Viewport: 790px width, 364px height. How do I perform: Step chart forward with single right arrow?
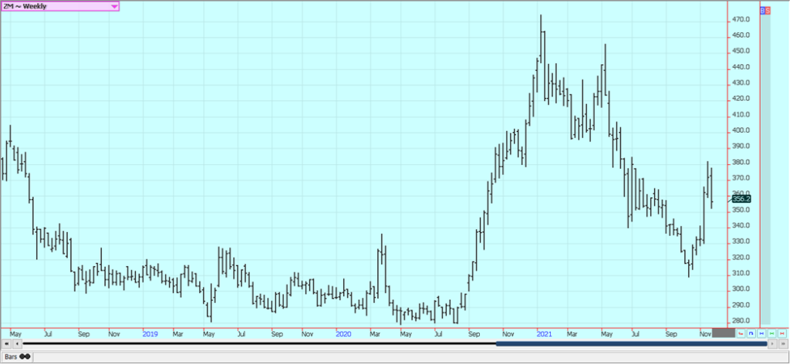coord(772,344)
